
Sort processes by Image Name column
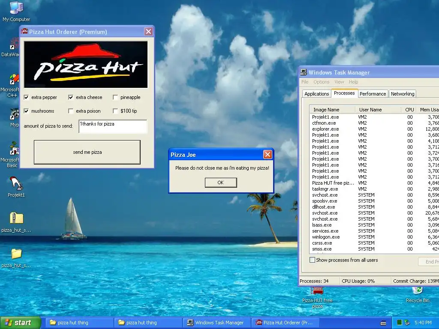332,110
